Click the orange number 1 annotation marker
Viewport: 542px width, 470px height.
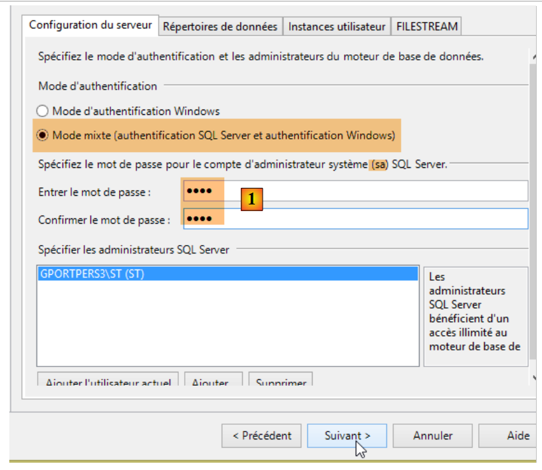pyautogui.click(x=252, y=199)
